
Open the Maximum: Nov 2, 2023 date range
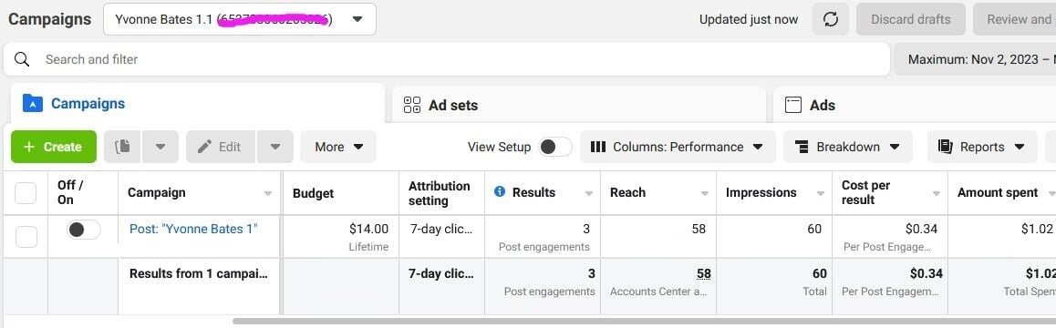pos(975,59)
